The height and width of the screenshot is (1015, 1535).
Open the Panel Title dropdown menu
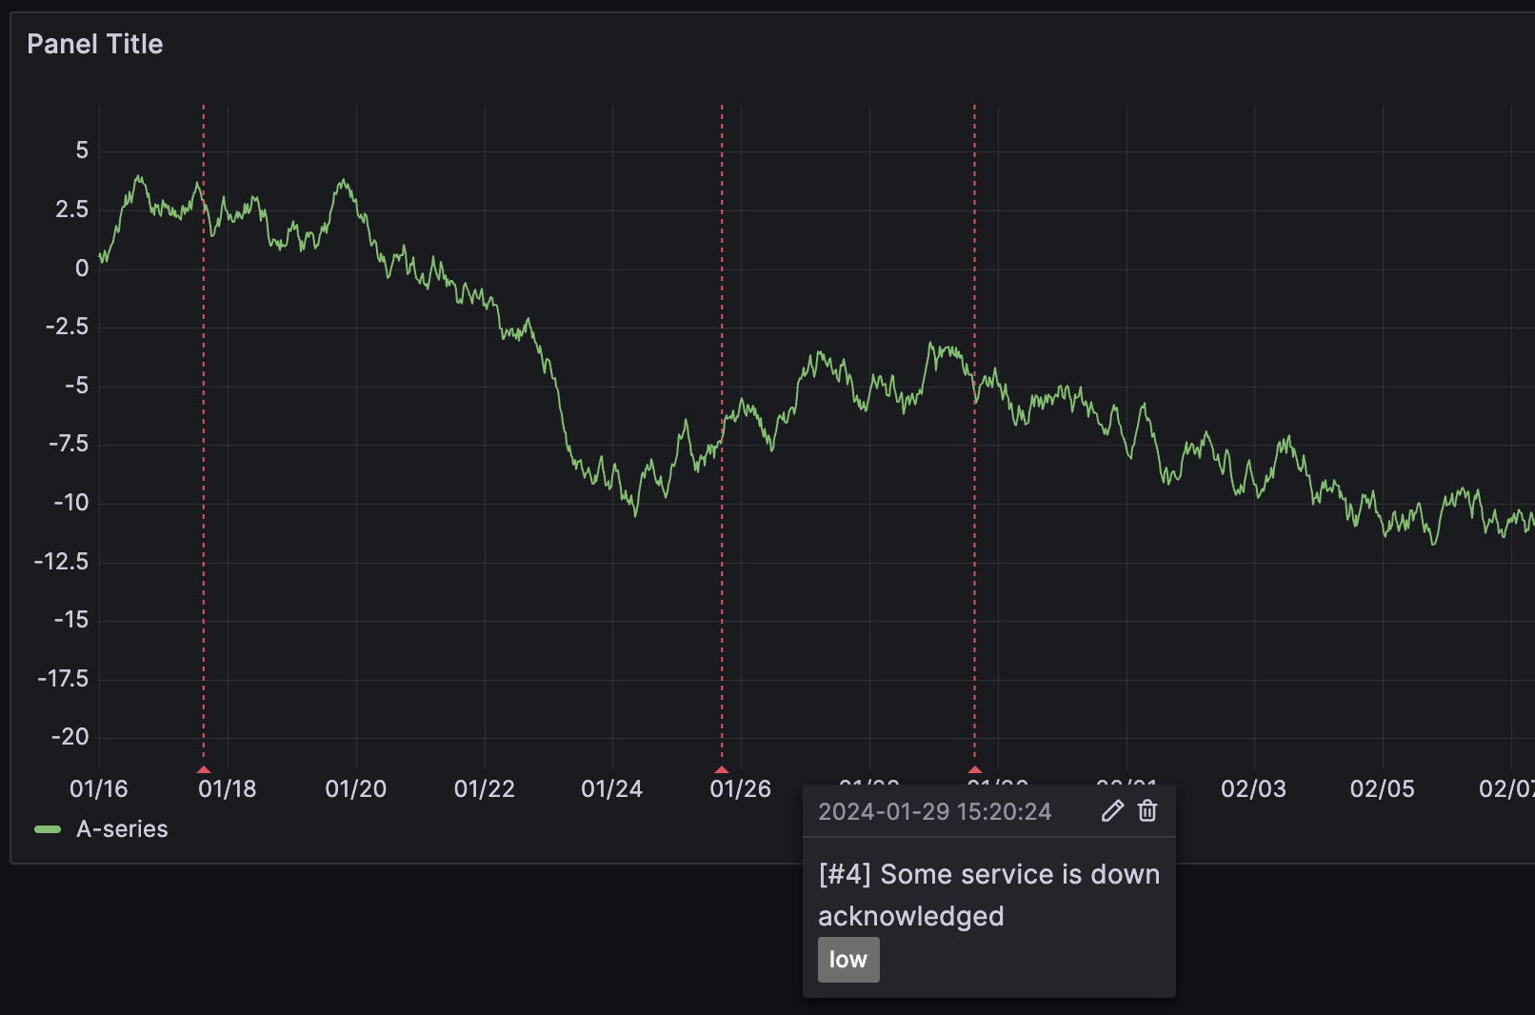tap(95, 44)
